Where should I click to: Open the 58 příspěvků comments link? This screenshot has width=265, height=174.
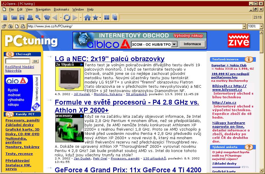136,94
